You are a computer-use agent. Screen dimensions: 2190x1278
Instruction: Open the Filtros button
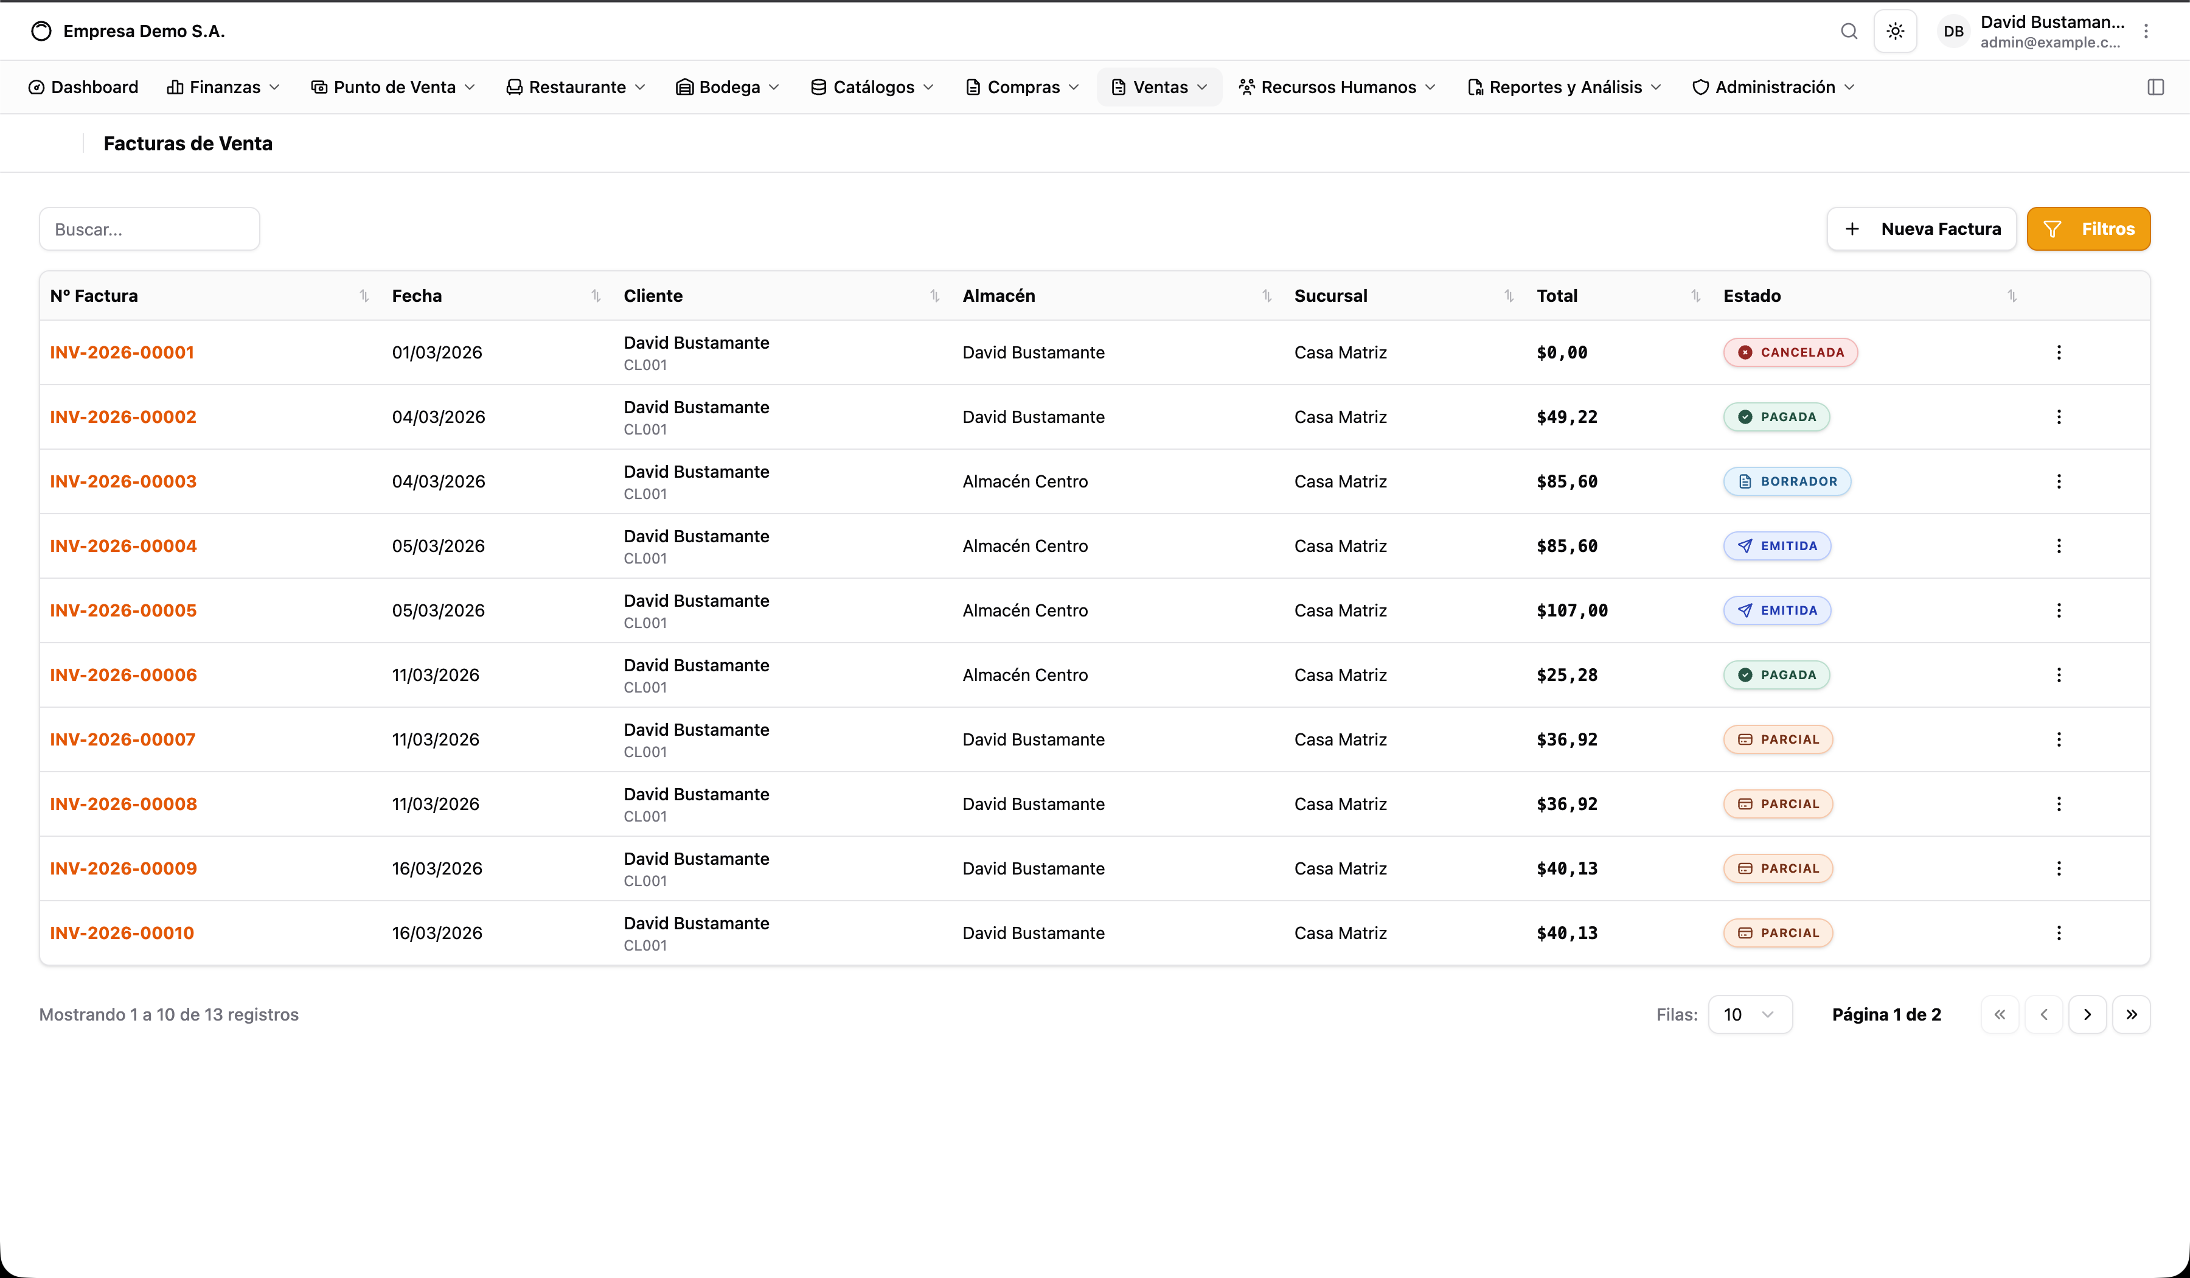coord(2088,229)
